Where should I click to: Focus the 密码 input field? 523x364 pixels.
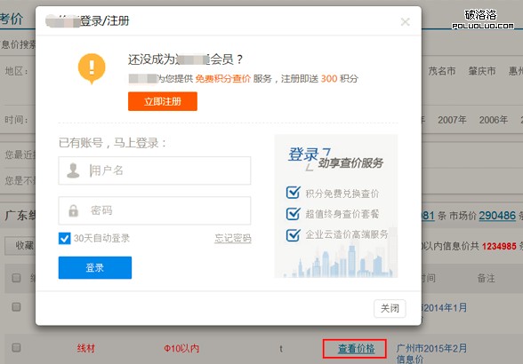(155, 210)
